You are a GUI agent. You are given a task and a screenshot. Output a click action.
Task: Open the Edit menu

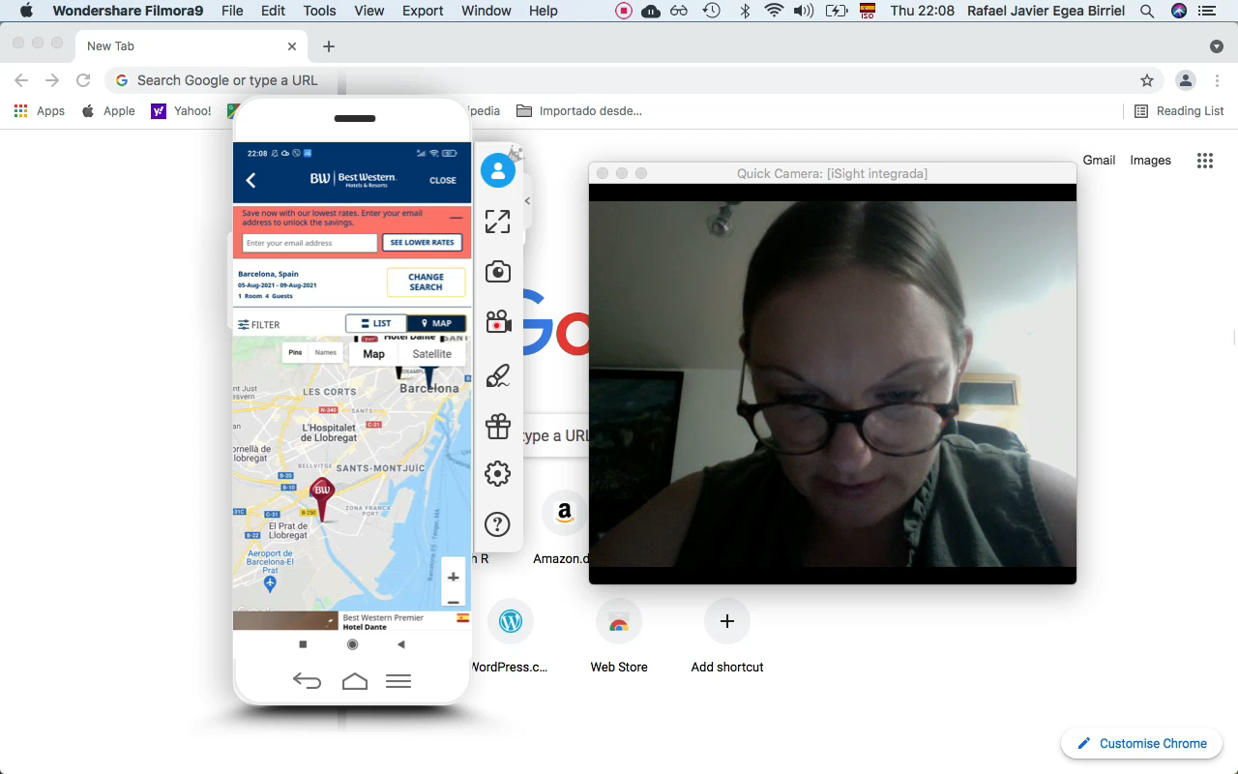pyautogui.click(x=274, y=11)
